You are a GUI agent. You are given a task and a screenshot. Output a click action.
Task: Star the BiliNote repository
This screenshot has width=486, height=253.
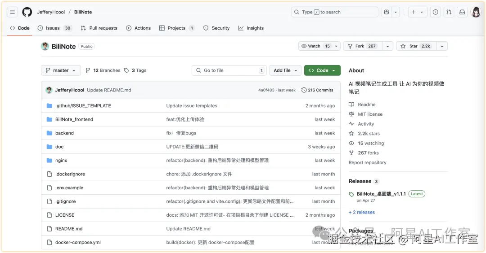(x=416, y=46)
